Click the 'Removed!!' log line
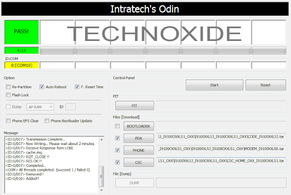 click(25, 174)
